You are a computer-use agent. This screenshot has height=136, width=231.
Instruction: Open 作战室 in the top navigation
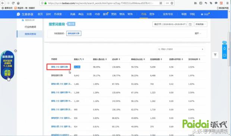point(58,14)
